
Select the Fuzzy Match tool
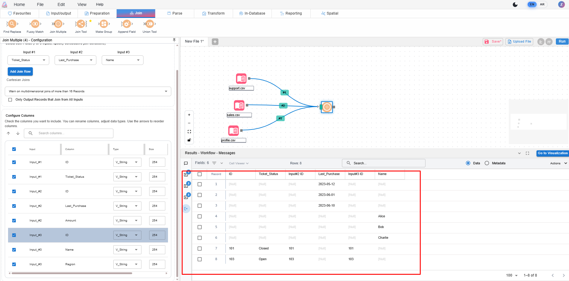[35, 24]
